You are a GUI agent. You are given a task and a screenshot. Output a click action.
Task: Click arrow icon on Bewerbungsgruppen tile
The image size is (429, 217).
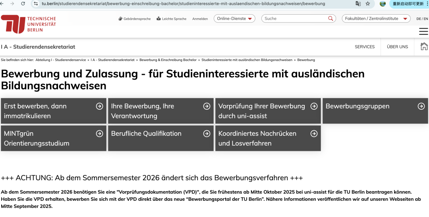click(x=421, y=106)
